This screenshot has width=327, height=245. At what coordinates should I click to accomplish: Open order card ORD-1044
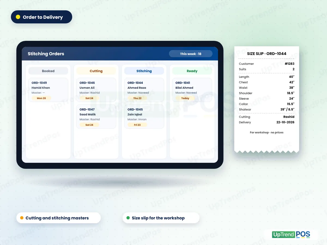[144, 90]
